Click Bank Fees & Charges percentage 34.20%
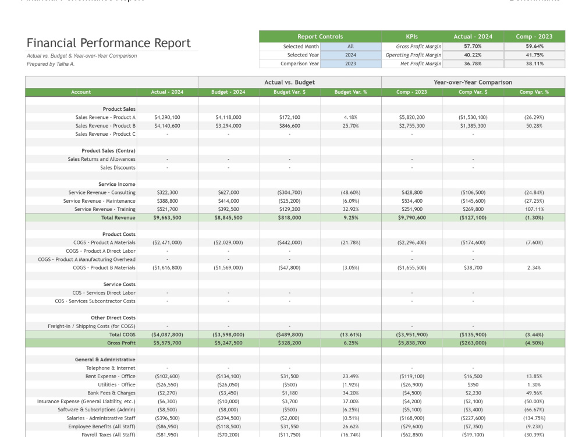 point(350,393)
